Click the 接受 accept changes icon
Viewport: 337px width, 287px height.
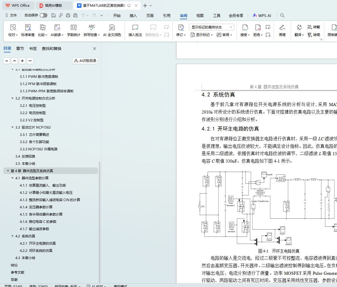[245, 28]
